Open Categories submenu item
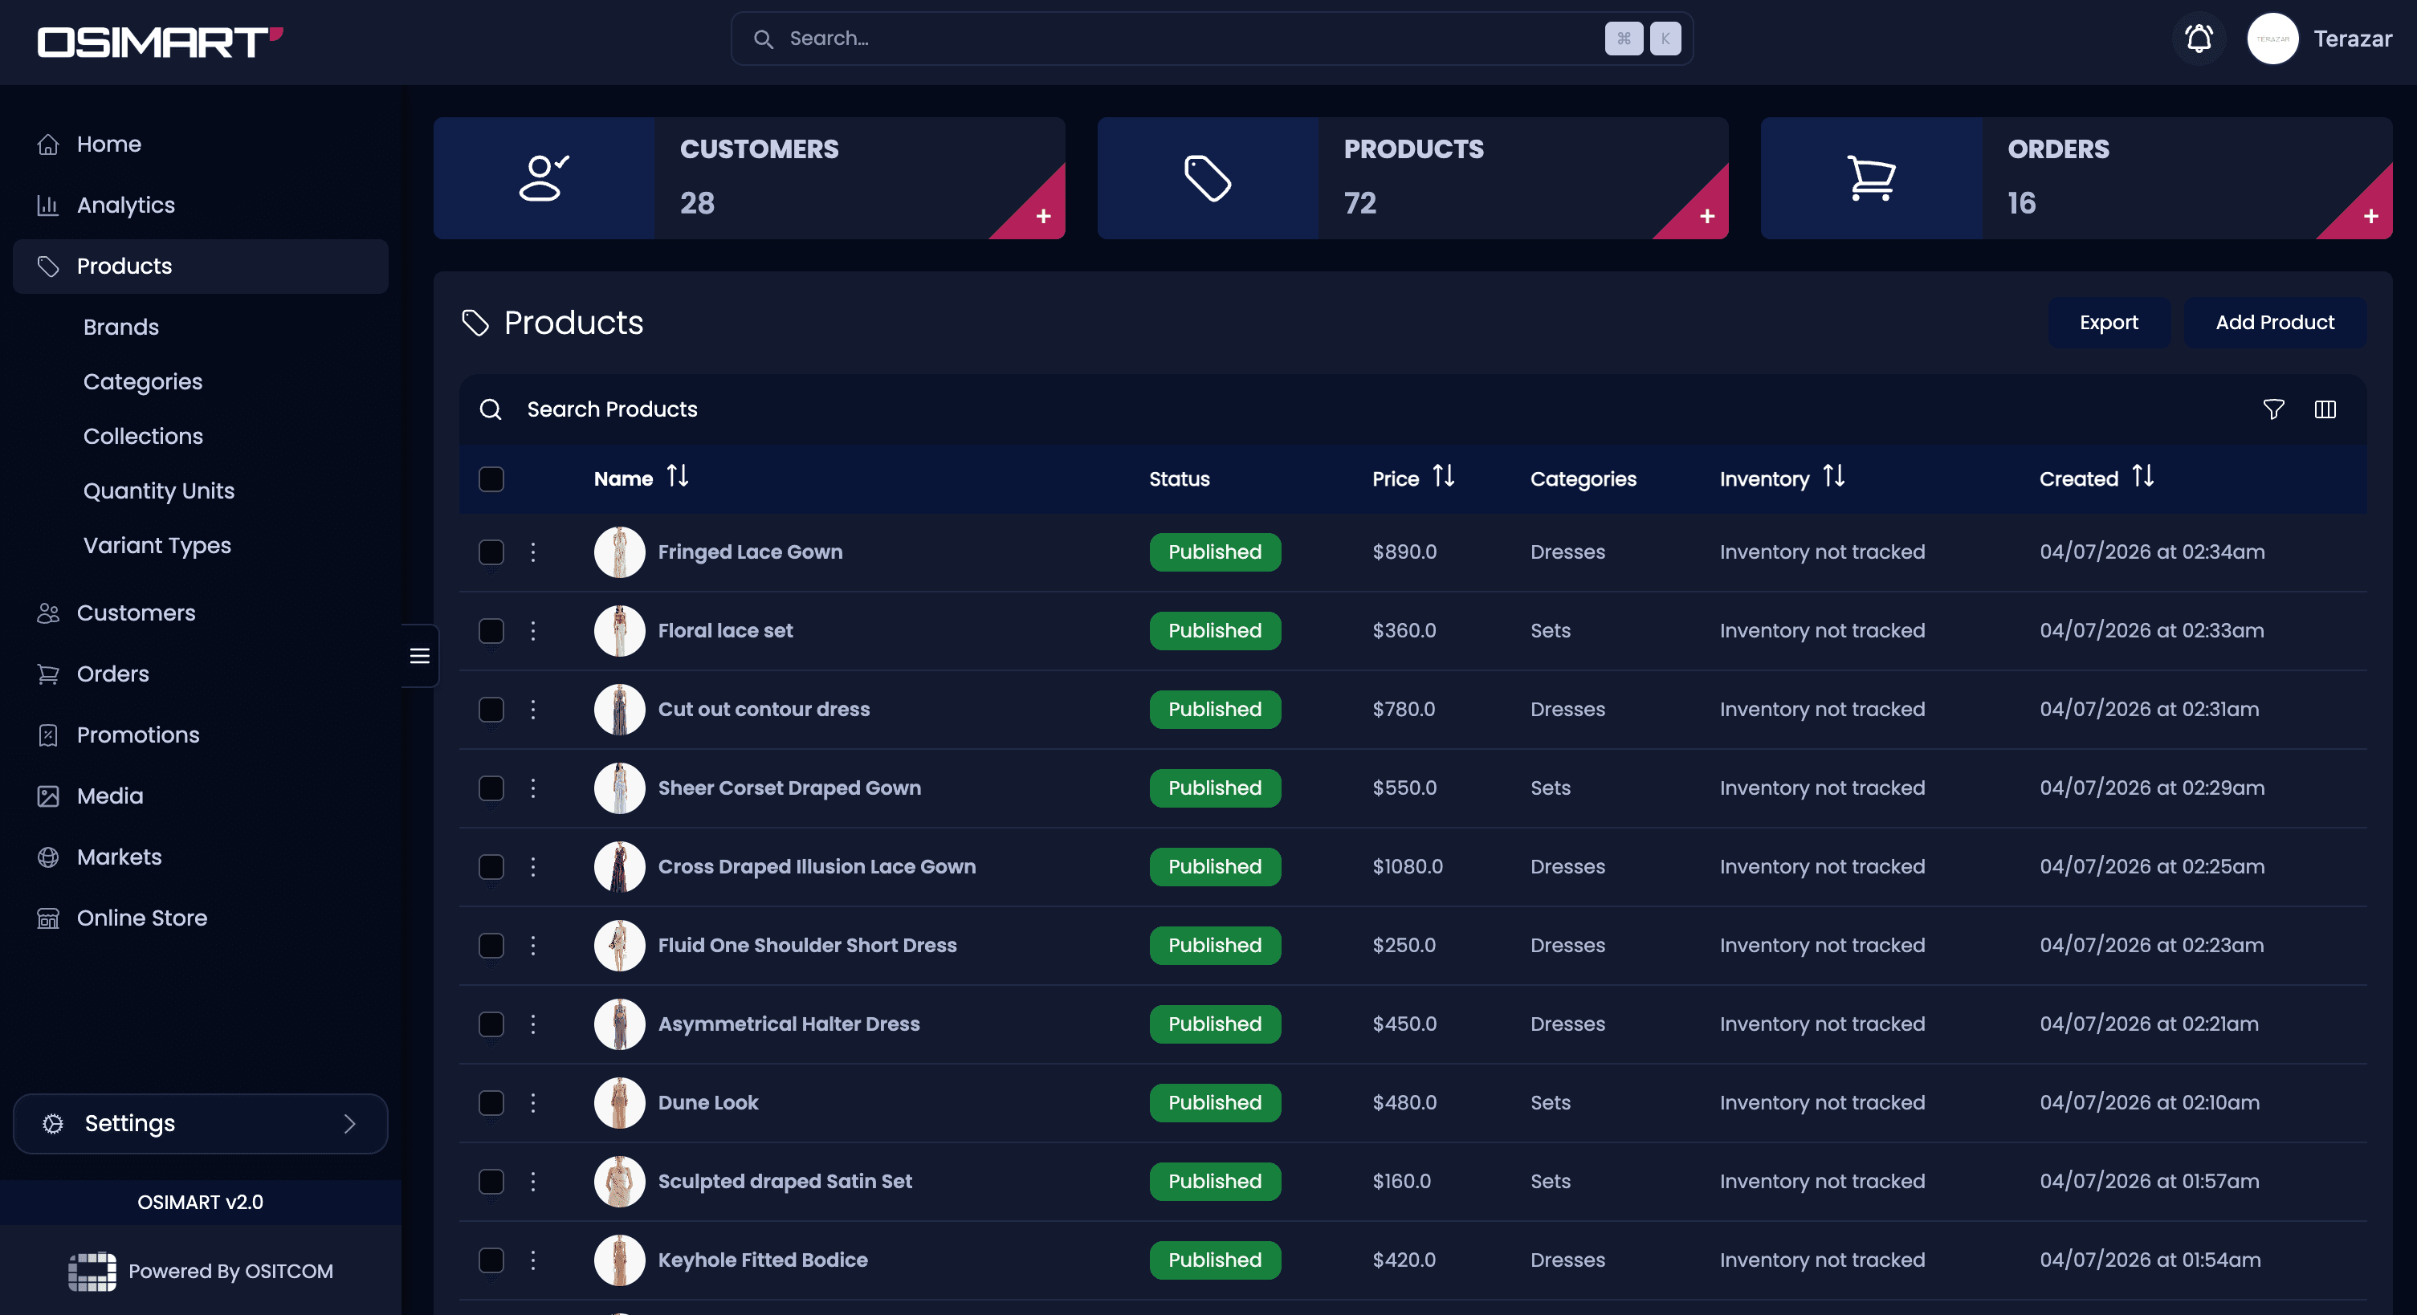 (143, 382)
